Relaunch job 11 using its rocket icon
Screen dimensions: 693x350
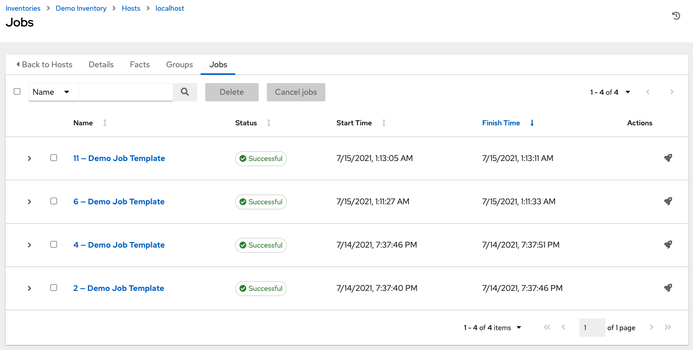(x=668, y=158)
